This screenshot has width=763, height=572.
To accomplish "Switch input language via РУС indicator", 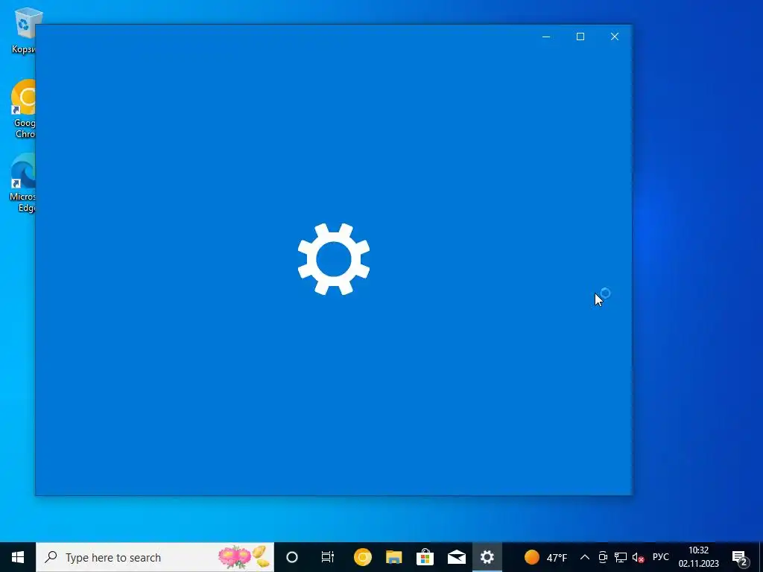I will click(x=660, y=557).
